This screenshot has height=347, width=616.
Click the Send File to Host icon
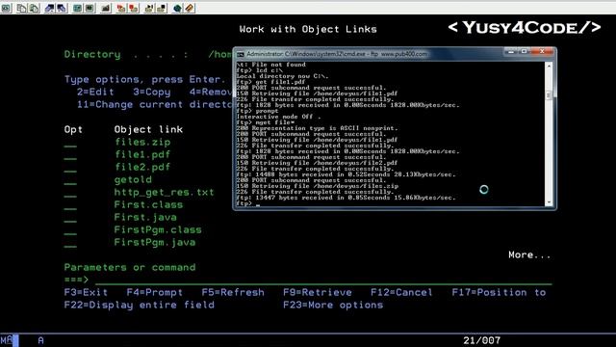point(49,8)
